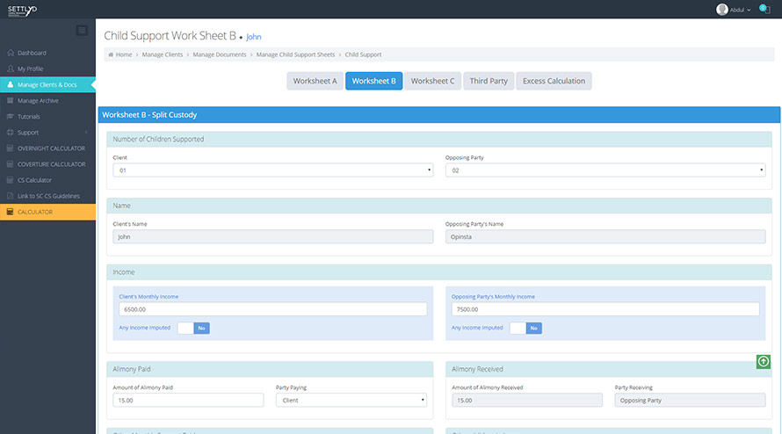This screenshot has width=782, height=434.
Task: Switch to Worksheet A tab
Action: click(315, 81)
